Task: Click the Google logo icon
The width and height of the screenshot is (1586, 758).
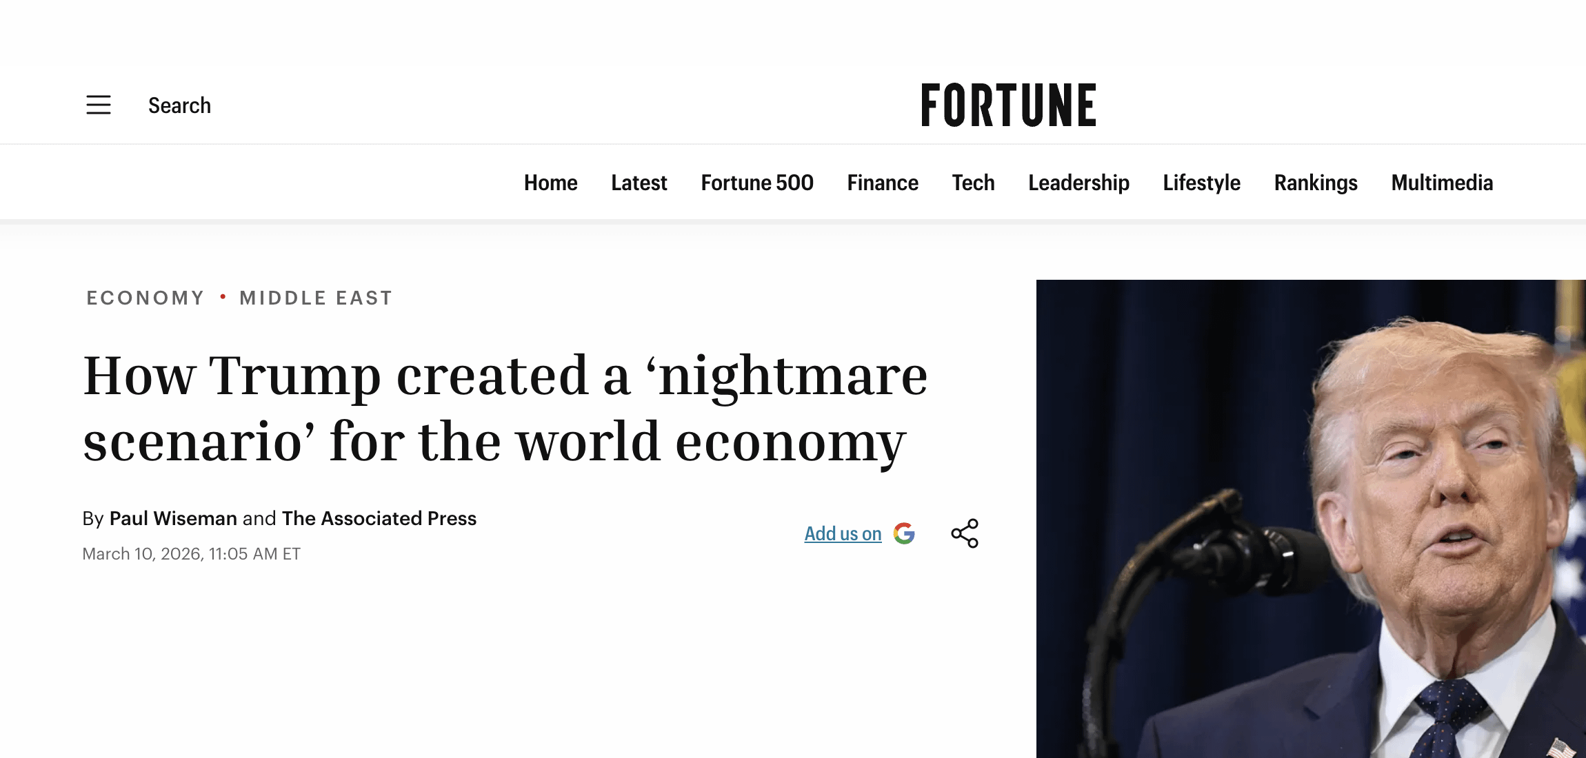Action: coord(904,533)
